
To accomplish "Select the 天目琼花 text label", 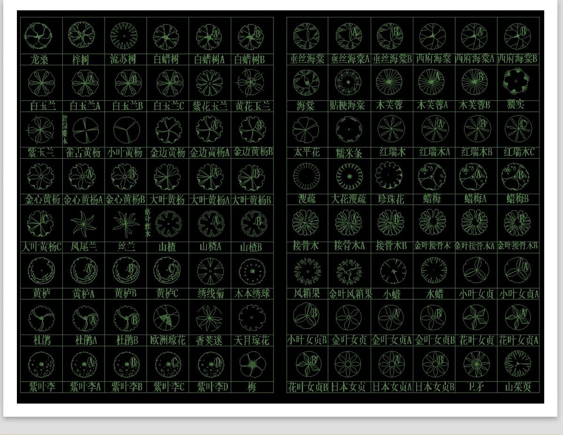I will pos(252,341).
